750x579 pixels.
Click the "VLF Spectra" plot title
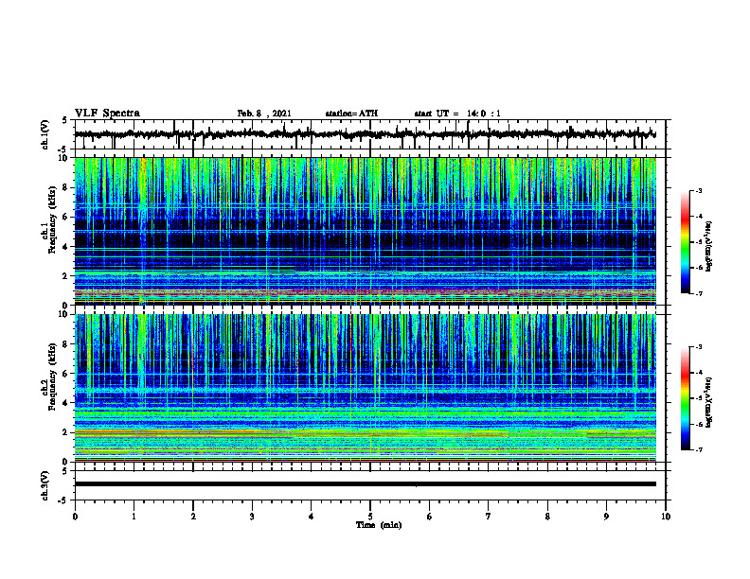[x=107, y=113]
